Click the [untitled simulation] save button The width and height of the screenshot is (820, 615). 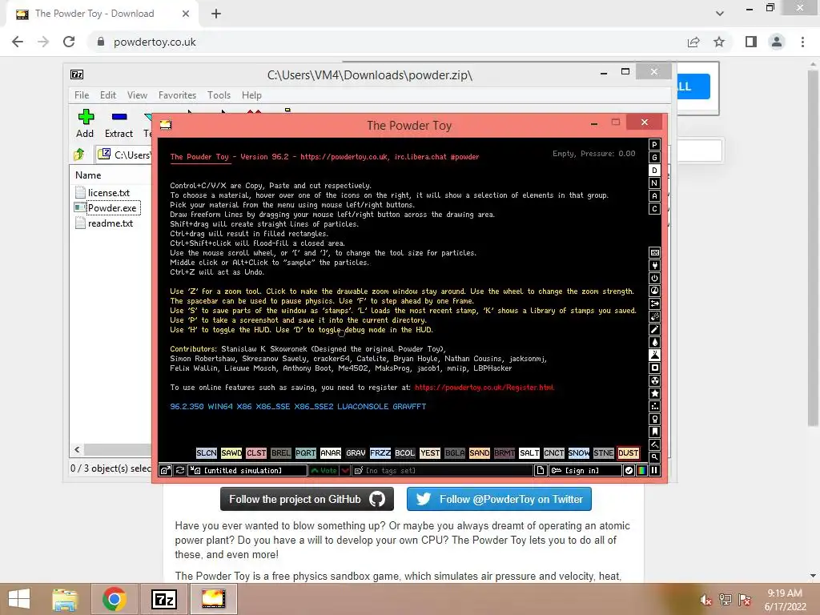coord(247,471)
